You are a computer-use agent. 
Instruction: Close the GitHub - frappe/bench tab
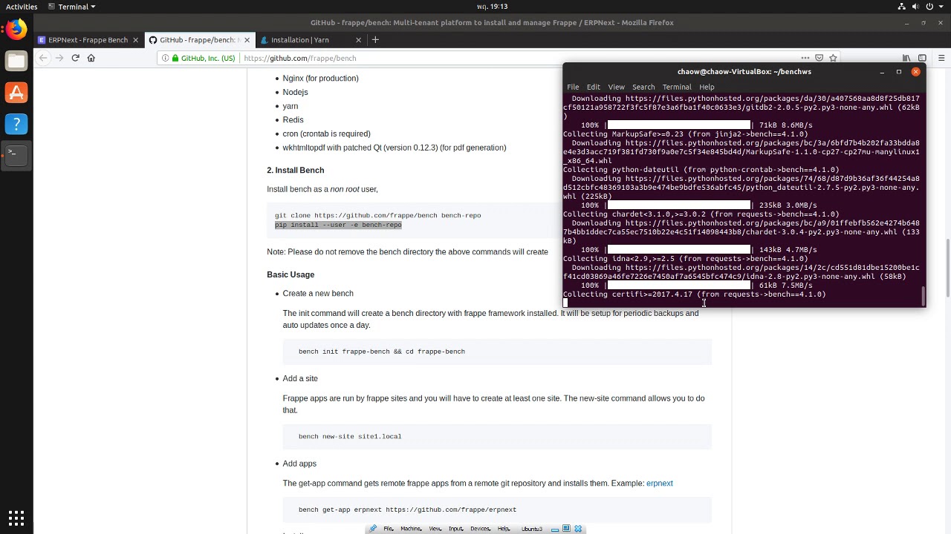point(247,40)
